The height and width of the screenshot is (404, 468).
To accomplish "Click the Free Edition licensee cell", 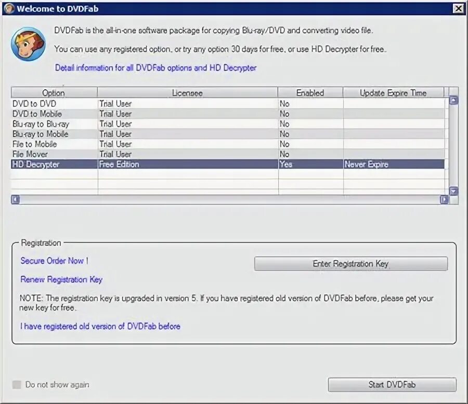I will (188, 164).
